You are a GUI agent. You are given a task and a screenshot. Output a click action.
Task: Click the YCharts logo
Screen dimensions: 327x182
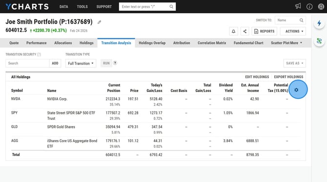pyautogui.click(x=27, y=7)
